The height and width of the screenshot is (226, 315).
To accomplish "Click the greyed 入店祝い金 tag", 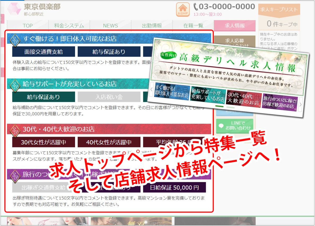I will (109, 97).
